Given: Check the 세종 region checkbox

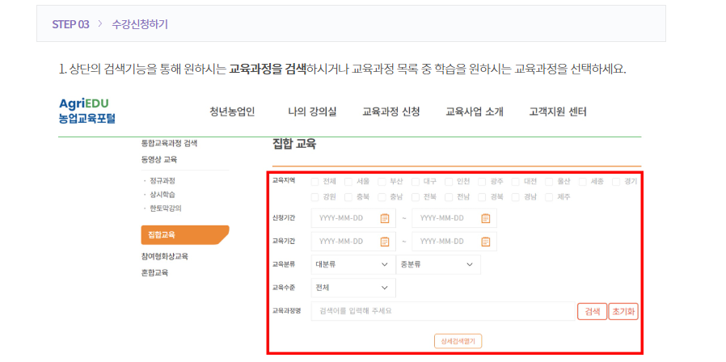Looking at the screenshot, I should point(582,182).
